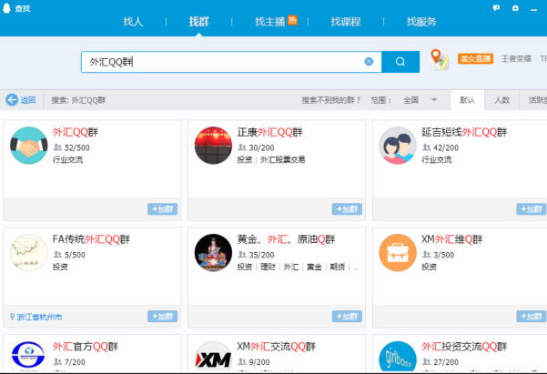Click the QQ penguin logo icon
This screenshot has width=547, height=374.
pos(6,7)
